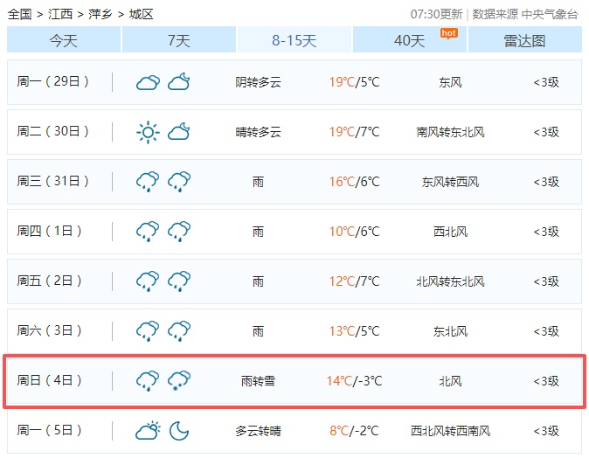Viewport: 589px width, 458px height.
Task: Go to 全国 in breadcrumb
Action: (x=19, y=14)
